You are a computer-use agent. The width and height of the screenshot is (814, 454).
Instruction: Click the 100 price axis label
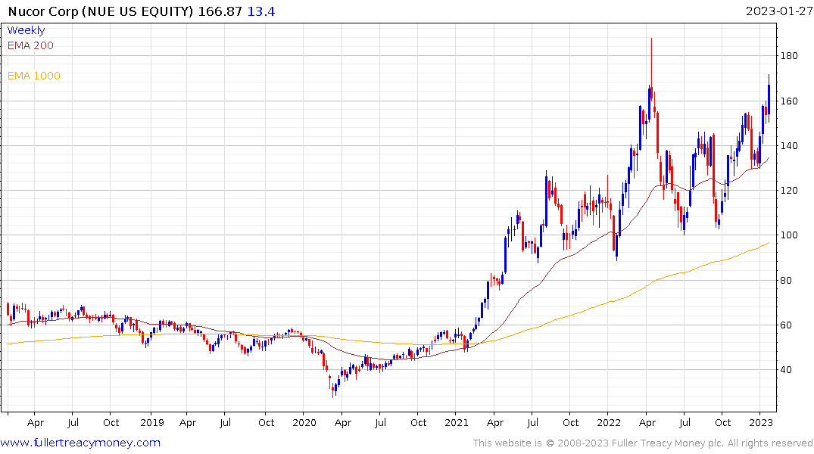click(789, 235)
